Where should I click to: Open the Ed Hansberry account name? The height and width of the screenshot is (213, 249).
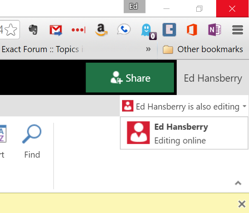[213, 78]
